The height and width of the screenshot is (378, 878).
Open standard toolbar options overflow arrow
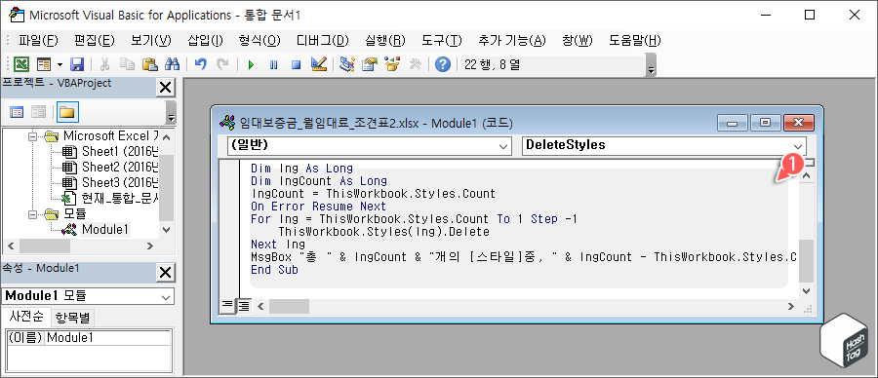(651, 65)
